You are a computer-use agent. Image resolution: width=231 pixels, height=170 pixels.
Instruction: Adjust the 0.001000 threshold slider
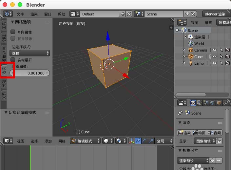click(29, 73)
